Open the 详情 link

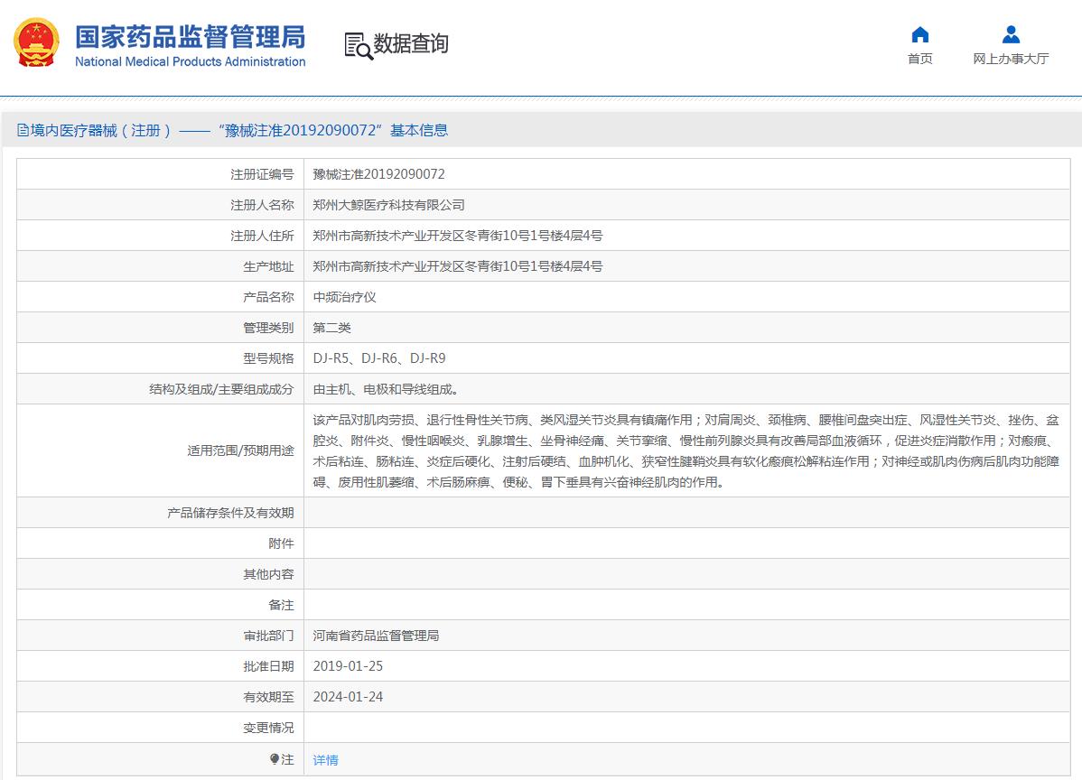[325, 760]
